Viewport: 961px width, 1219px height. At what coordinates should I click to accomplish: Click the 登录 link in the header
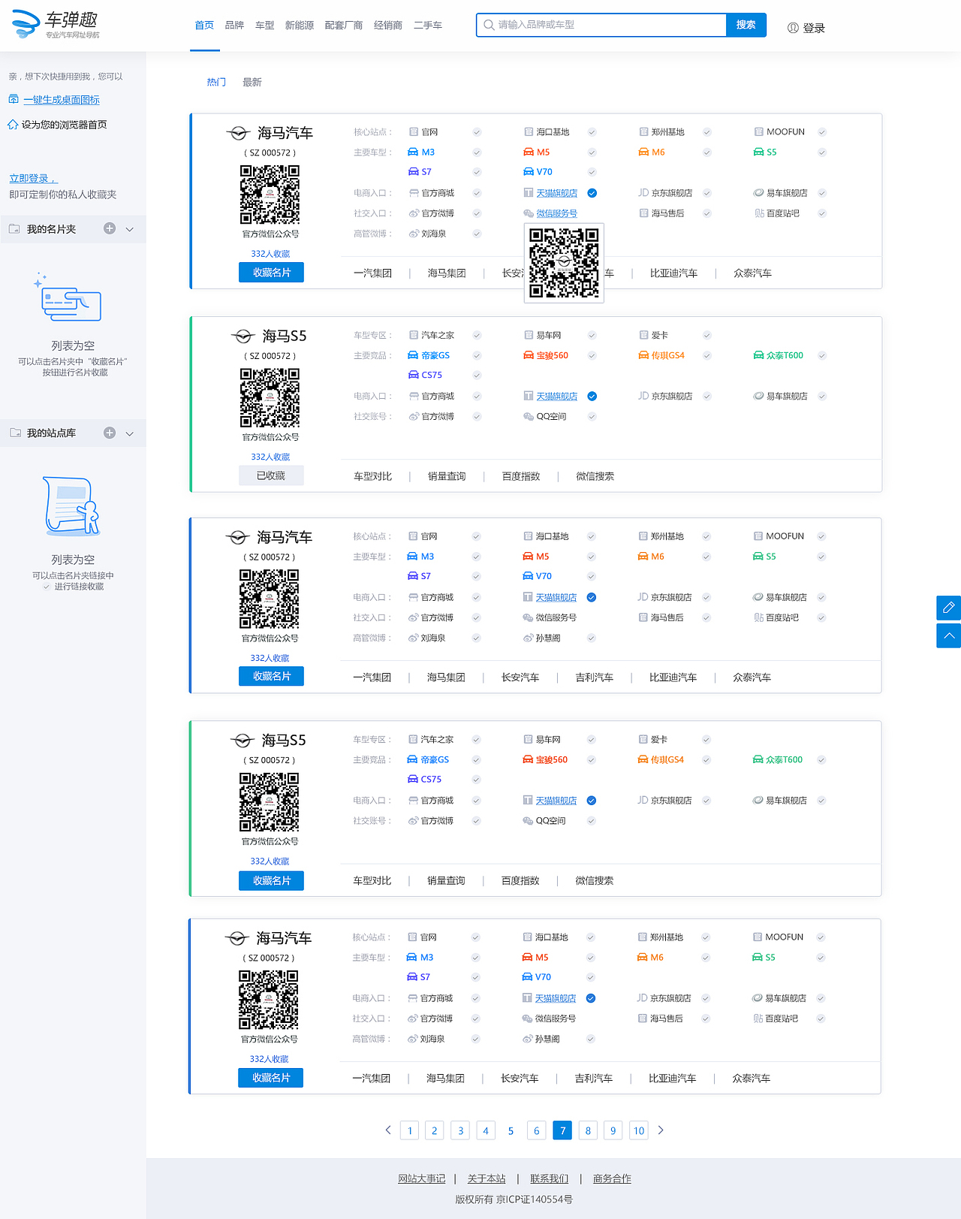814,28
